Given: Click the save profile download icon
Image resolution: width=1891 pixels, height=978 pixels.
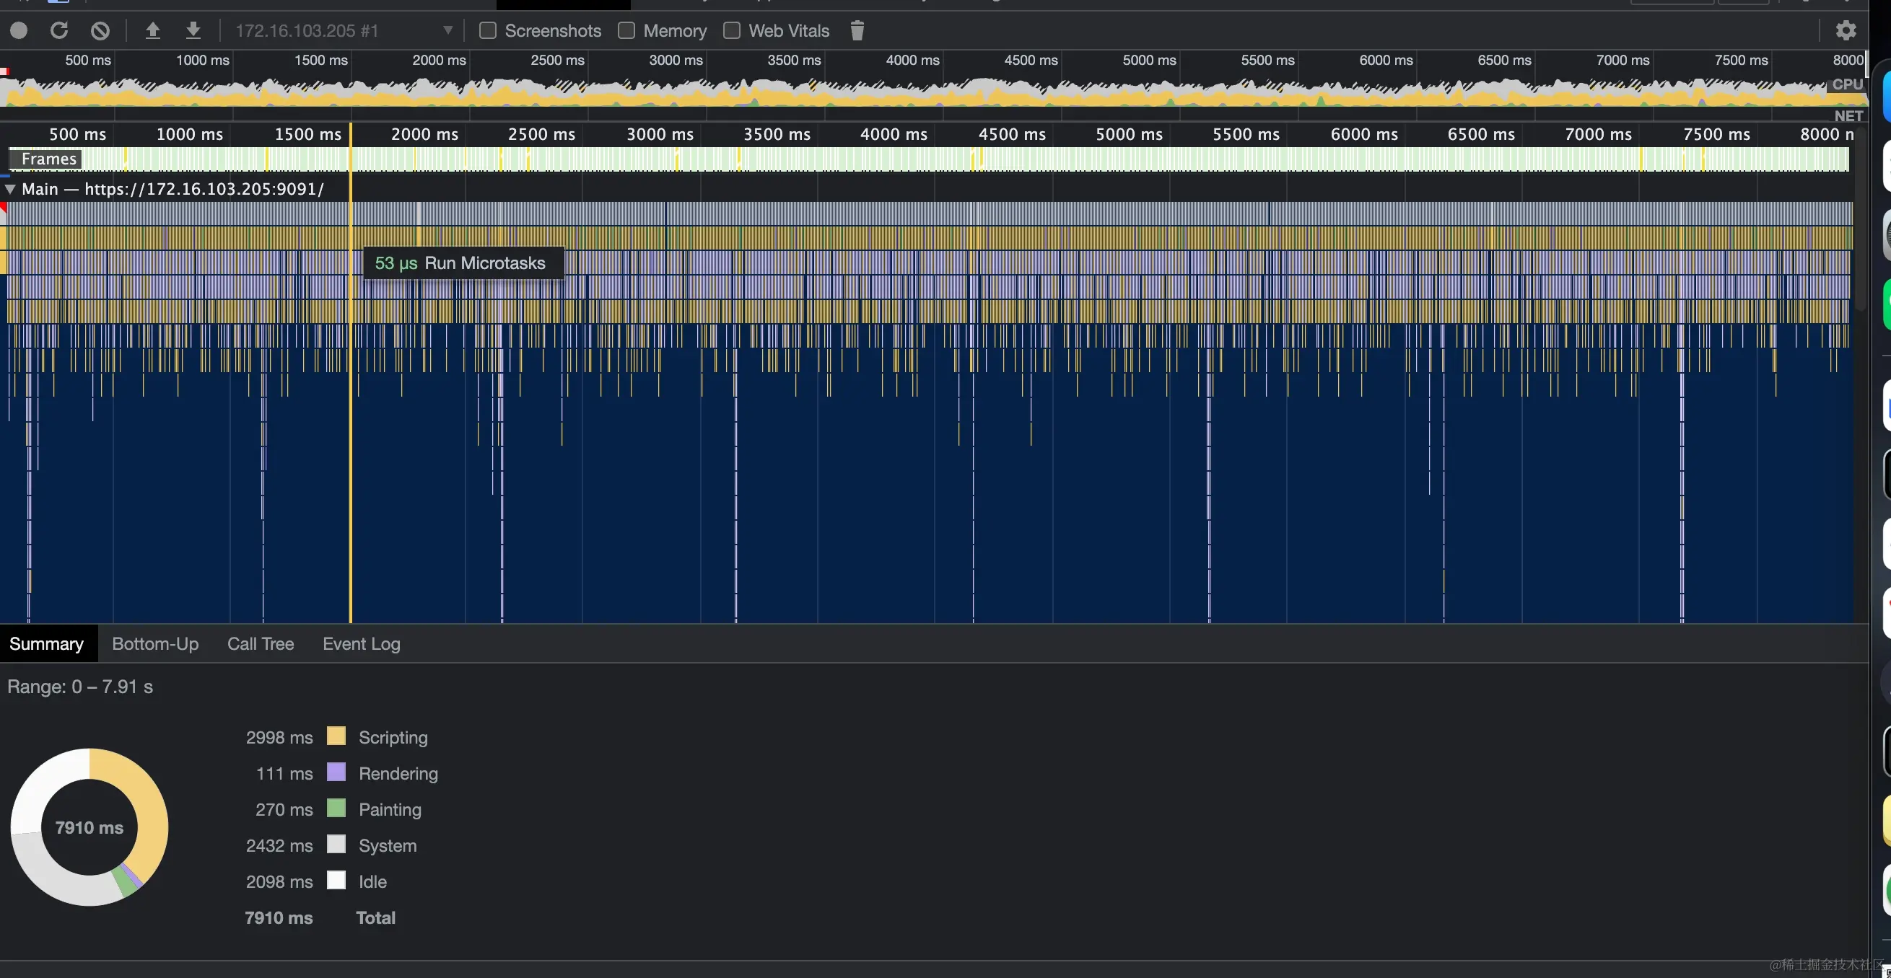Looking at the screenshot, I should [x=193, y=30].
